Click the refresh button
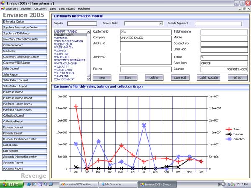The height and width of the screenshot is (188, 251). point(238,77)
